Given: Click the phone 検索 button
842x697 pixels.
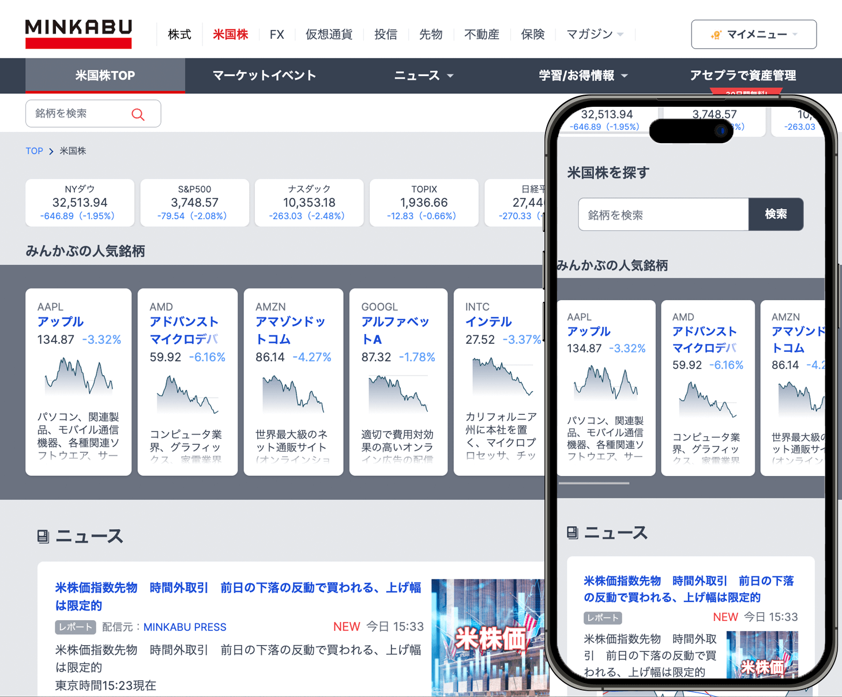Looking at the screenshot, I should [x=776, y=215].
